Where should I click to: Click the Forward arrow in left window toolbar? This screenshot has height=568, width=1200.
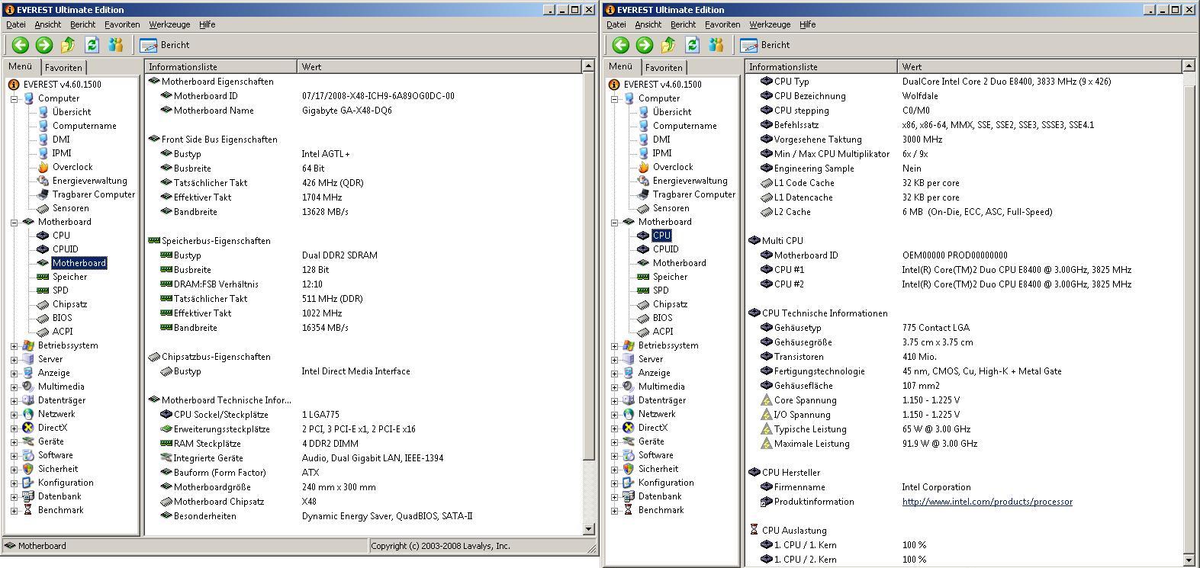[x=44, y=45]
